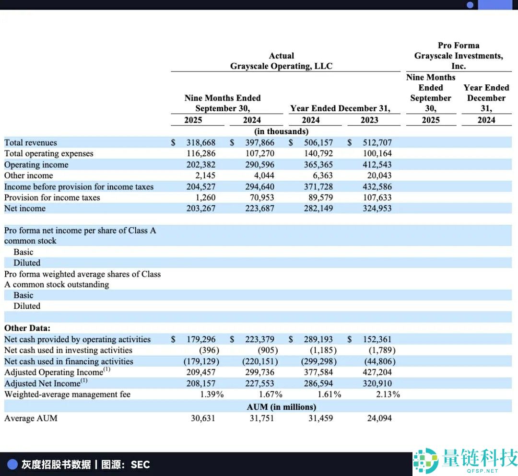Click the Adjusted Net Income footnote marker

84,380
